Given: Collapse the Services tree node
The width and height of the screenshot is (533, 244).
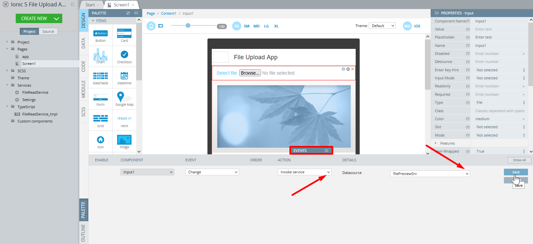Looking at the screenshot, I should click(7, 85).
